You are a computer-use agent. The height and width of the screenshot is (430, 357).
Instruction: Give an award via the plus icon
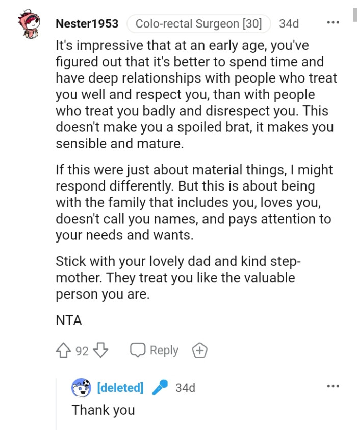click(x=199, y=350)
